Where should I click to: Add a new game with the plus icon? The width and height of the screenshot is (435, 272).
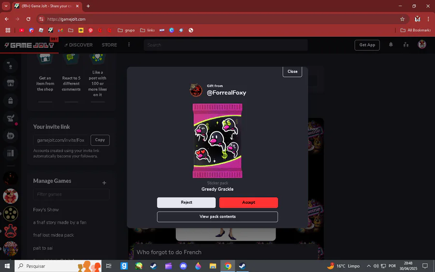click(x=104, y=183)
